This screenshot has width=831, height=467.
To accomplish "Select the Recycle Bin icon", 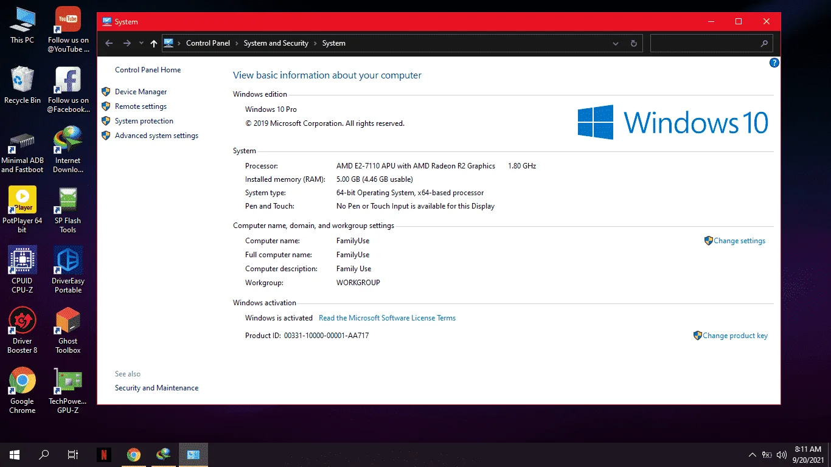I will click(23, 86).
